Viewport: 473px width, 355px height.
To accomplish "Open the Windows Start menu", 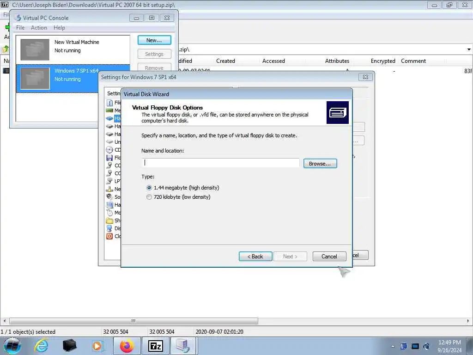I will 12,346.
